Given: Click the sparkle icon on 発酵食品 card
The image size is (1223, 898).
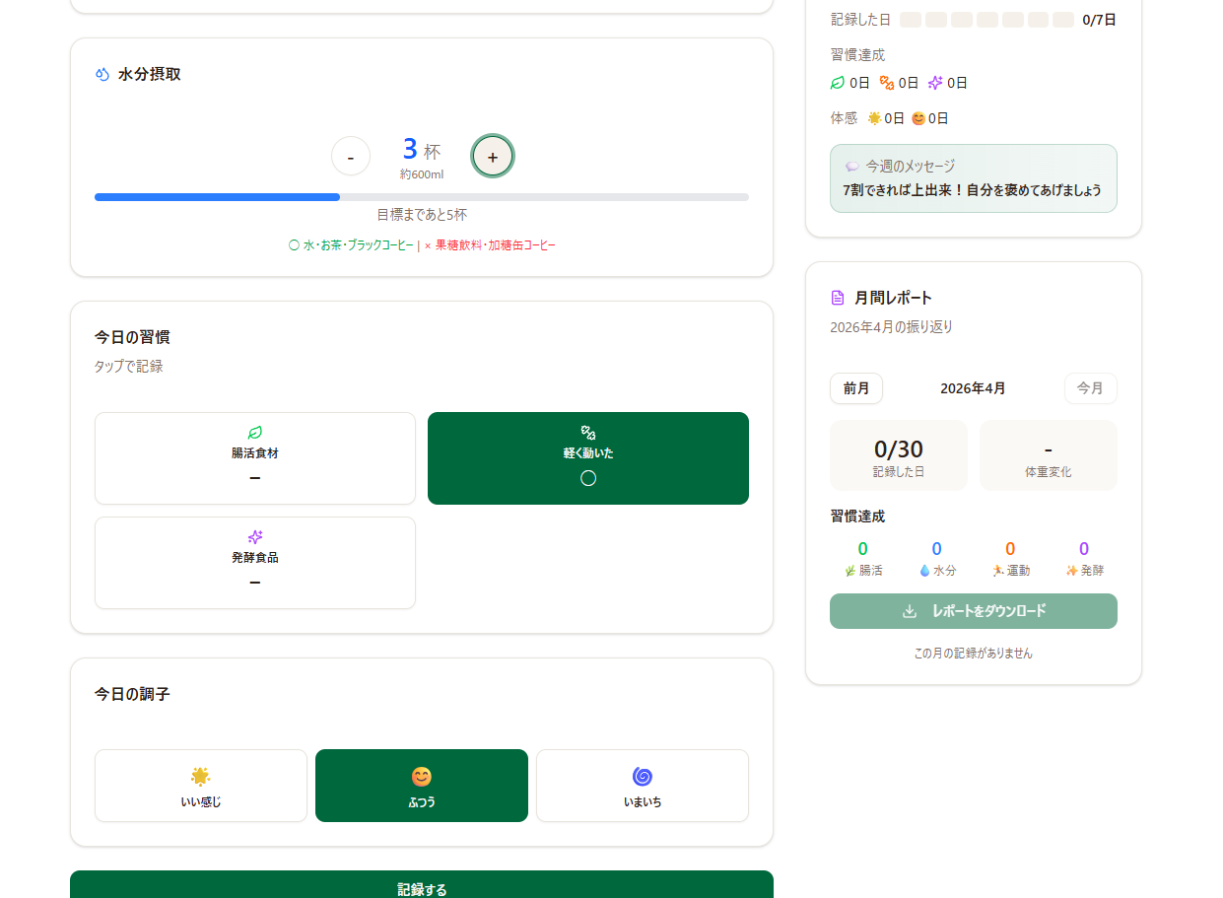Looking at the screenshot, I should tap(255, 537).
